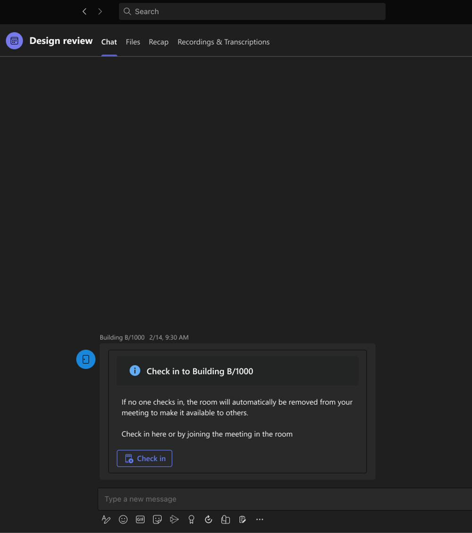Open the Recap tab
Viewport: 472px width, 533px height.
click(159, 42)
